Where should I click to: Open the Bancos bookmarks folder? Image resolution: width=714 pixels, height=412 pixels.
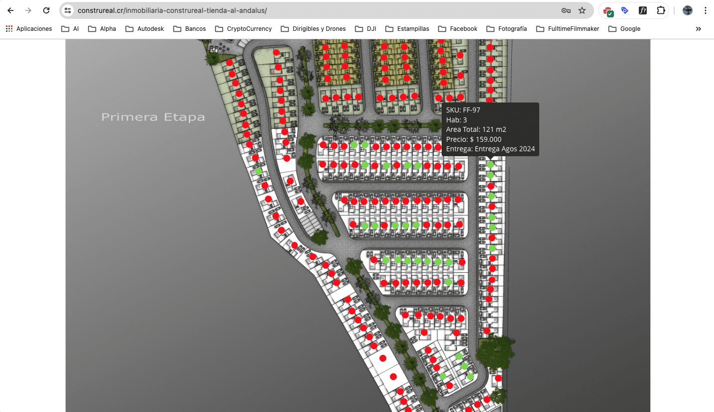pos(189,29)
